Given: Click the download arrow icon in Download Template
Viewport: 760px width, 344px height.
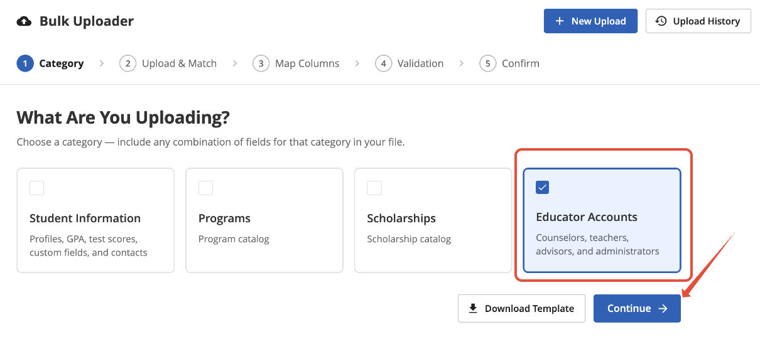Looking at the screenshot, I should [473, 308].
